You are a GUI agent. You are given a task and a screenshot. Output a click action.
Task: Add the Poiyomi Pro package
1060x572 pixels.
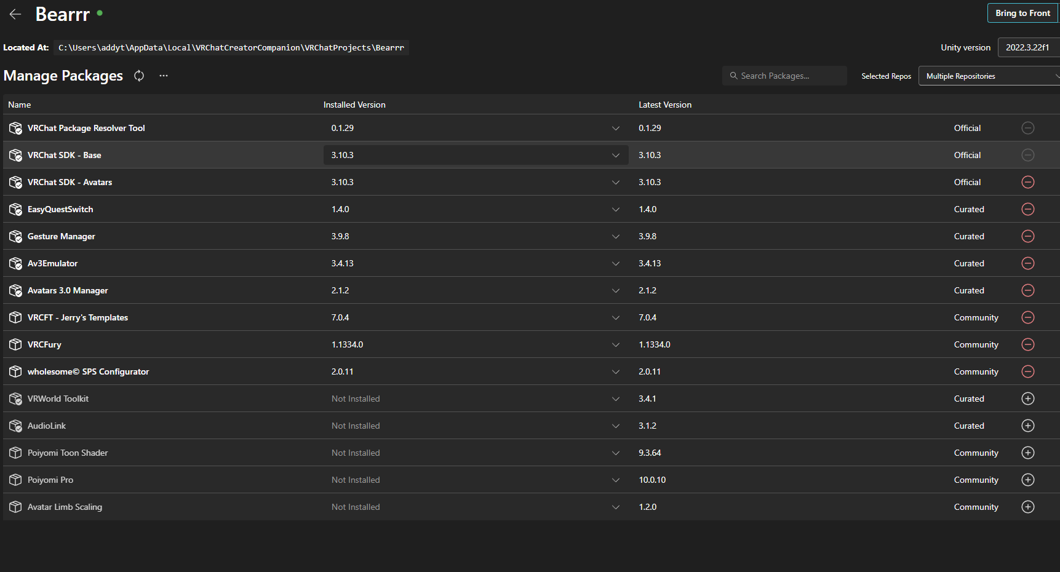coord(1027,480)
